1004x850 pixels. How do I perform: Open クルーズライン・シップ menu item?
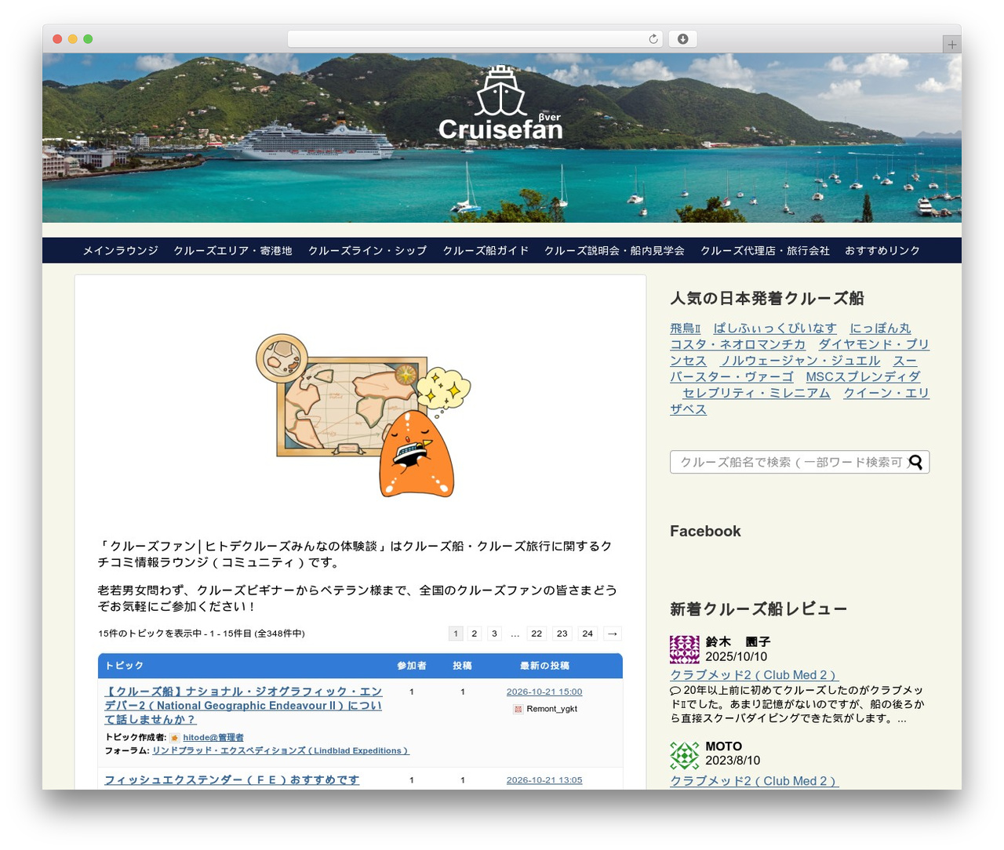[368, 251]
